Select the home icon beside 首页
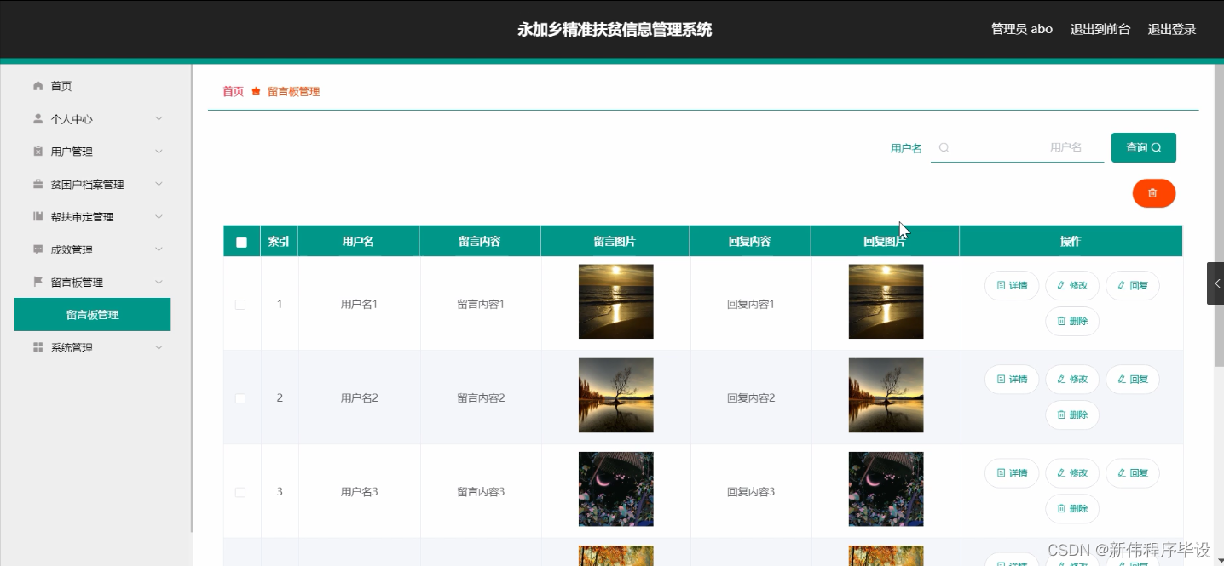The height and width of the screenshot is (566, 1224). pyautogui.click(x=38, y=85)
